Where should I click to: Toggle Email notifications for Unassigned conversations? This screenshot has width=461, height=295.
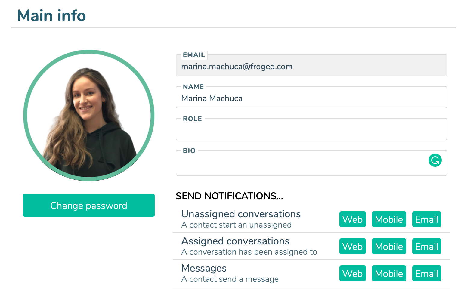coord(426,219)
